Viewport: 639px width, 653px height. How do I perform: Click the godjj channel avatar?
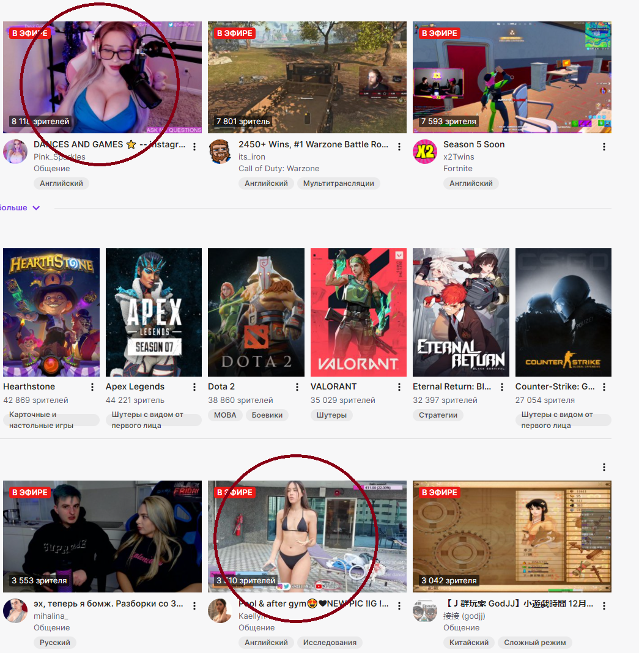pos(425,611)
